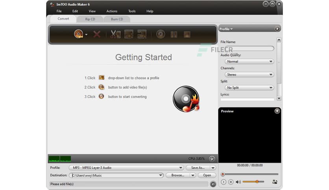Screen dimensions: 329x190
Task: Click the filmstrip with arrow Merge icon
Action: (142, 34)
